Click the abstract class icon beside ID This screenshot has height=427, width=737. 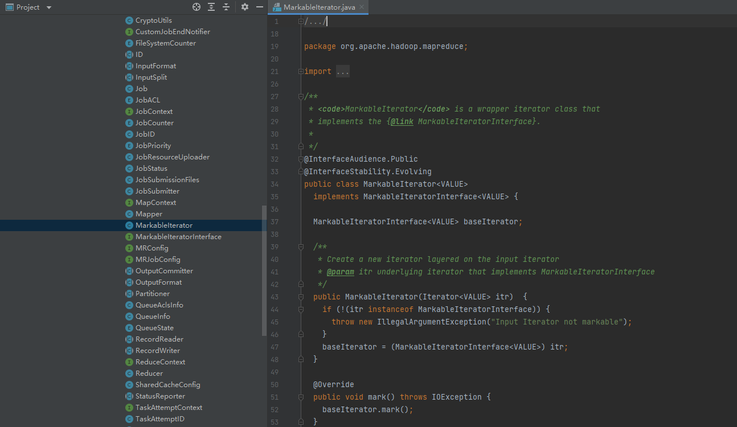pos(129,55)
